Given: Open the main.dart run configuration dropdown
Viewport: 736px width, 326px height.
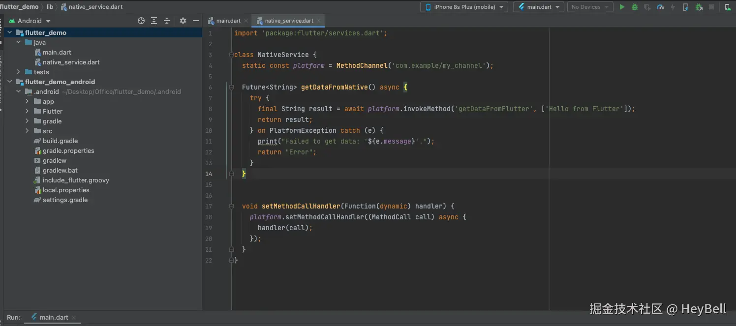Looking at the screenshot, I should click(x=539, y=7).
